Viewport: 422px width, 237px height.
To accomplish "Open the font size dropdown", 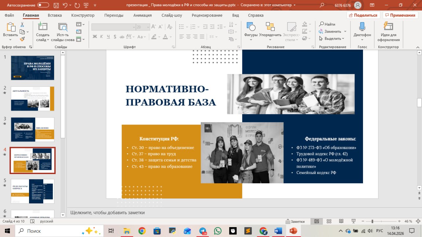I will (x=147, y=27).
